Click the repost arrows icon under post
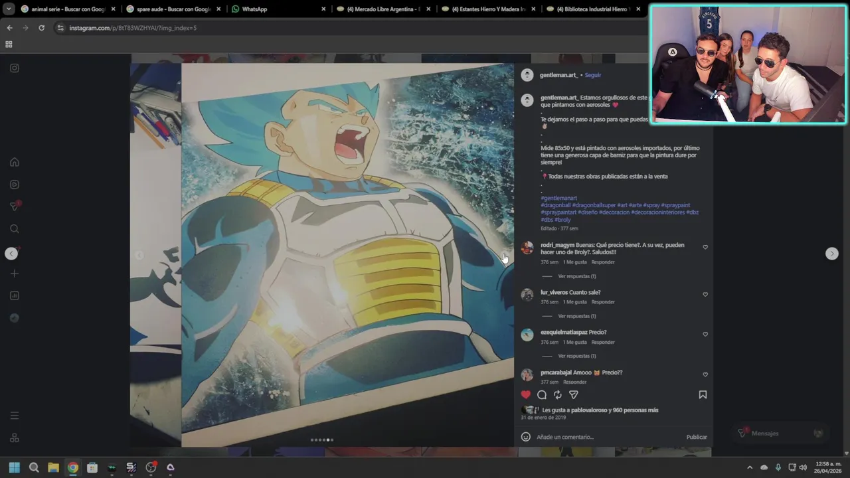This screenshot has width=850, height=478. coord(558,394)
